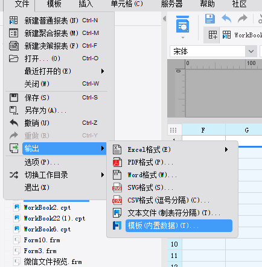Open the 服务器 menu
Screen dimensions: 262x267
tap(171, 4)
